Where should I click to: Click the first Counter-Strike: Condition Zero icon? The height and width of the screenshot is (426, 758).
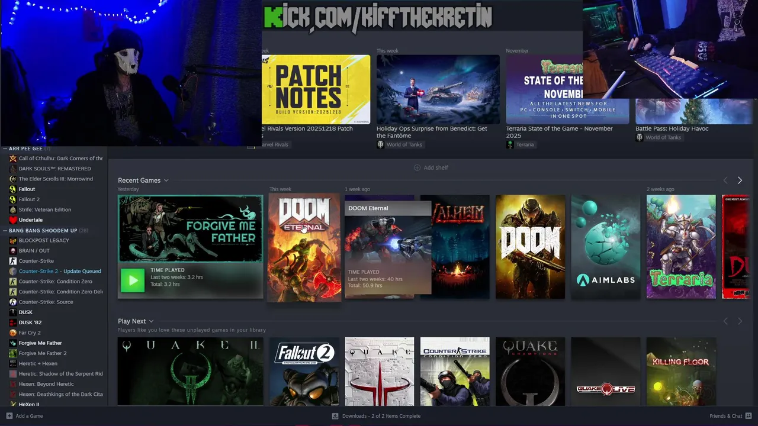click(13, 282)
